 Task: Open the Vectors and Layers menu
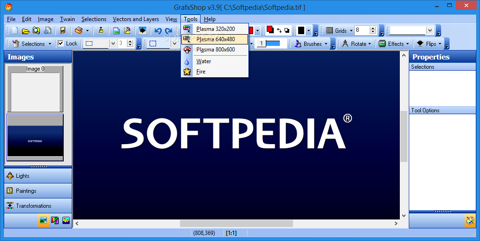(135, 19)
